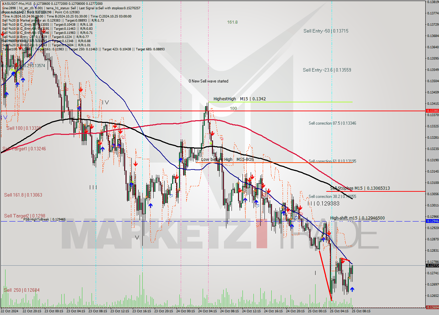Select 'Sell correction 87.5 | 0.13346' label
439x315 pixels.
(x=332, y=123)
